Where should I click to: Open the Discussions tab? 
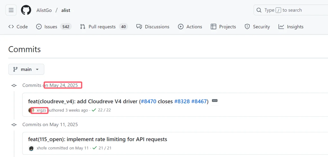point(153,27)
